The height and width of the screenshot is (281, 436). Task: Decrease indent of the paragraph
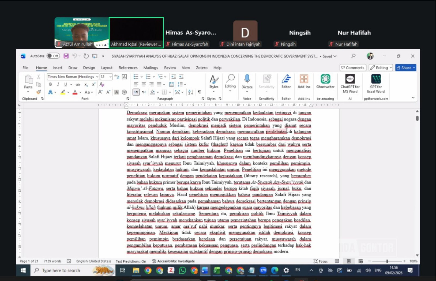click(x=174, y=77)
